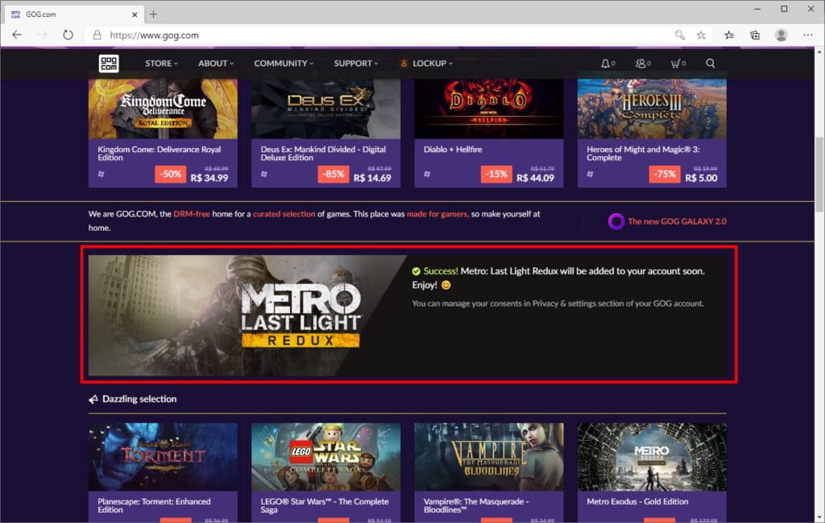Click the Heroes III cover image

pyautogui.click(x=652, y=109)
